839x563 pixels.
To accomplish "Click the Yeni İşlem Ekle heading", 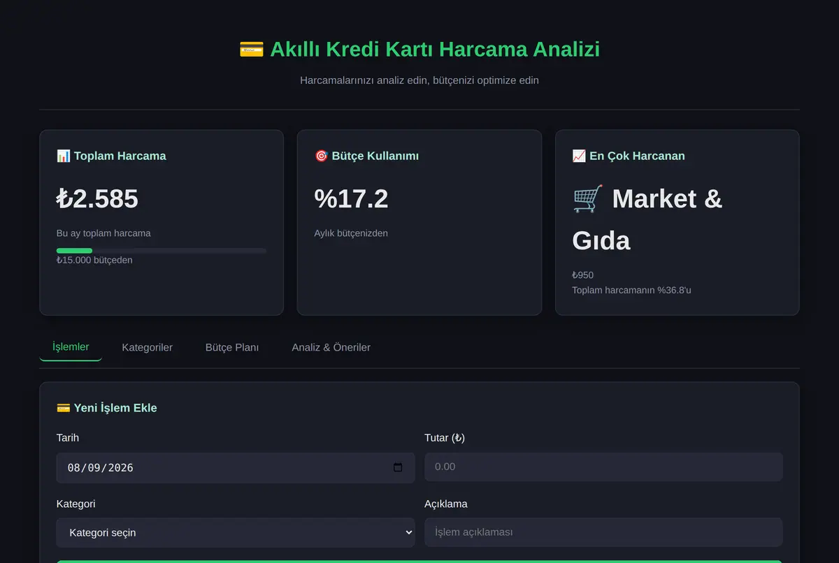I will click(115, 408).
